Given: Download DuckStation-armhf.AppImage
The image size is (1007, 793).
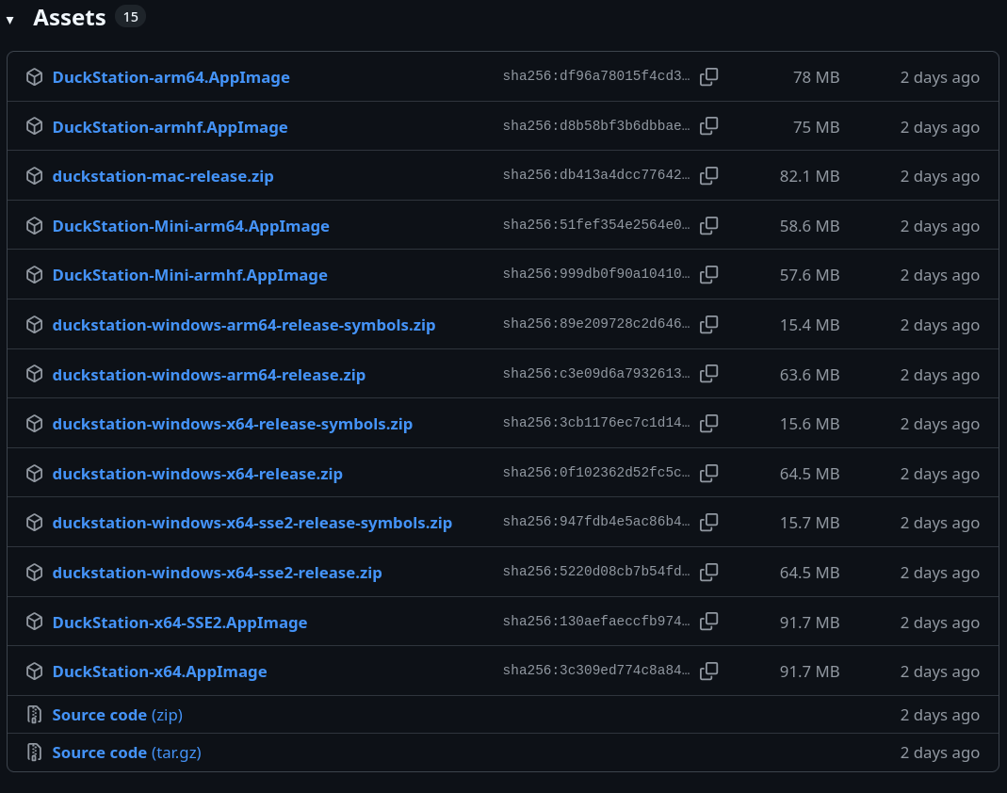Looking at the screenshot, I should point(170,127).
